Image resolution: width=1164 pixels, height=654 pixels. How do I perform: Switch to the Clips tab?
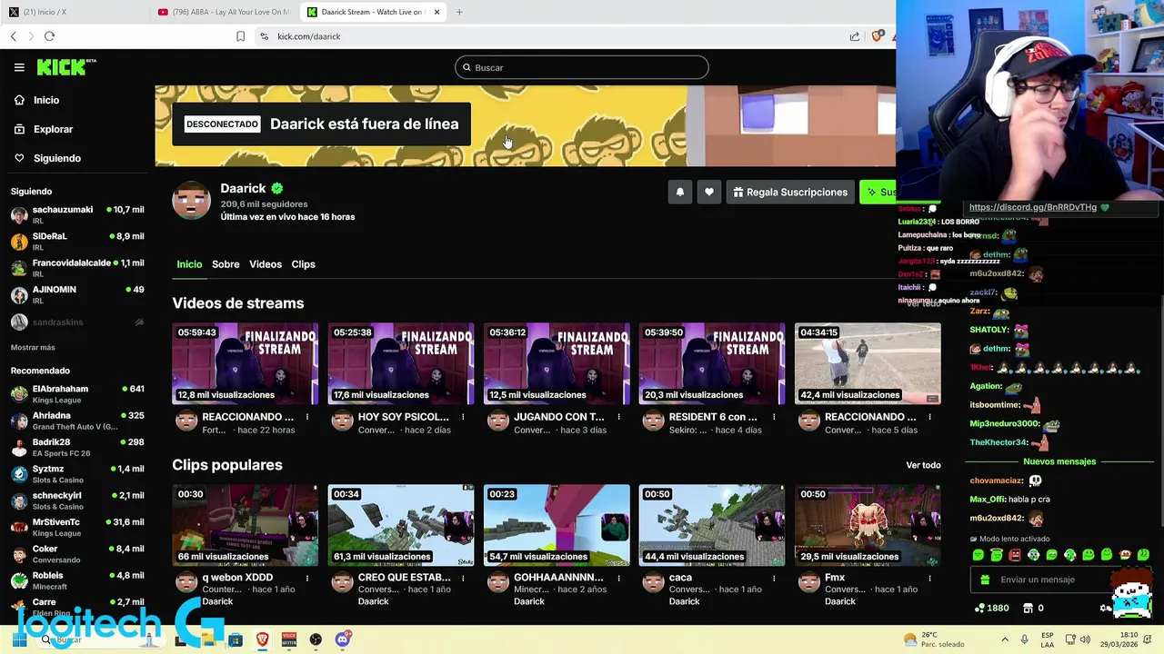tap(303, 264)
